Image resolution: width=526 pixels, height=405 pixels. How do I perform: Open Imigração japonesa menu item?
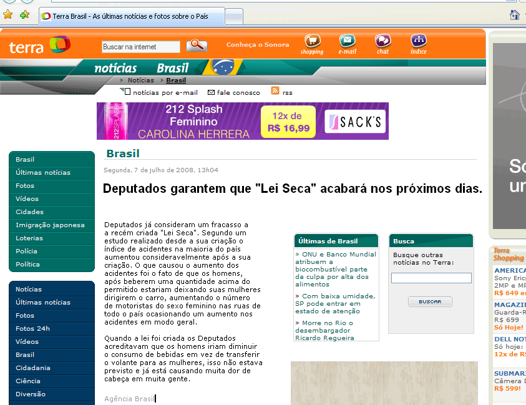[x=52, y=225]
